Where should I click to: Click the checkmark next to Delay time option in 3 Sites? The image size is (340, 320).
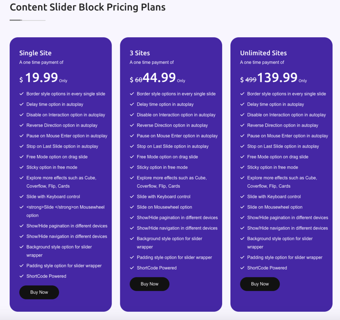132,104
